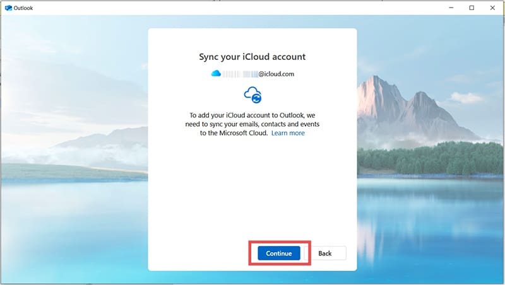Click the sync description paragraph text
This screenshot has width=505, height=285.
point(252,124)
